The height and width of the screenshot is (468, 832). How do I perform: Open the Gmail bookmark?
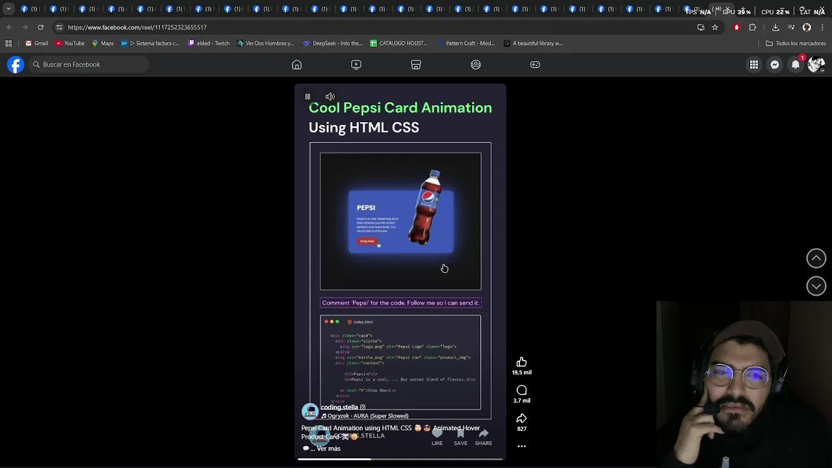(36, 44)
